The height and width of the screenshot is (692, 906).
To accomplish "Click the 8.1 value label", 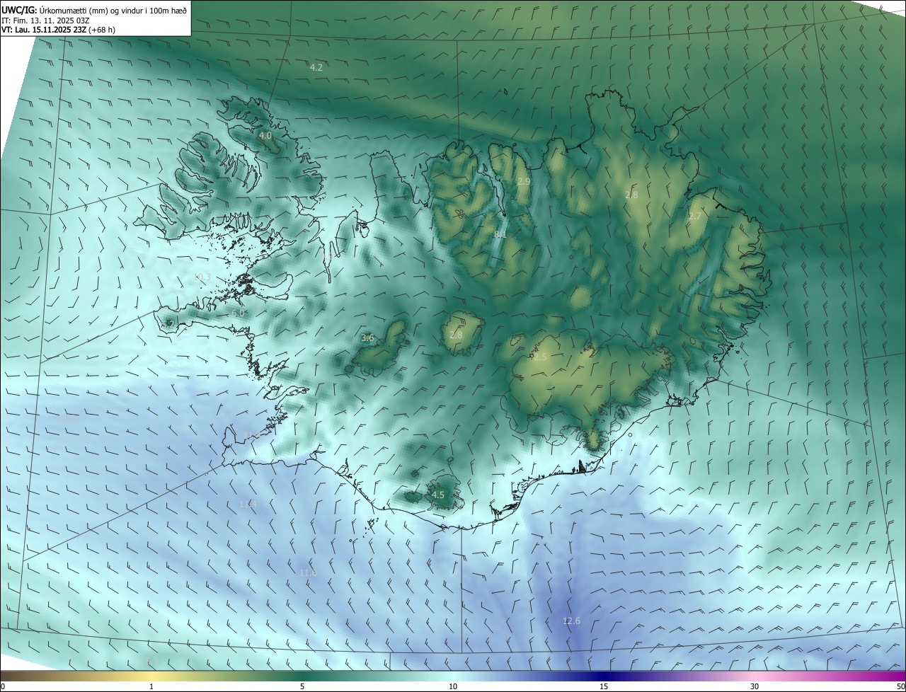I will click(x=500, y=234).
